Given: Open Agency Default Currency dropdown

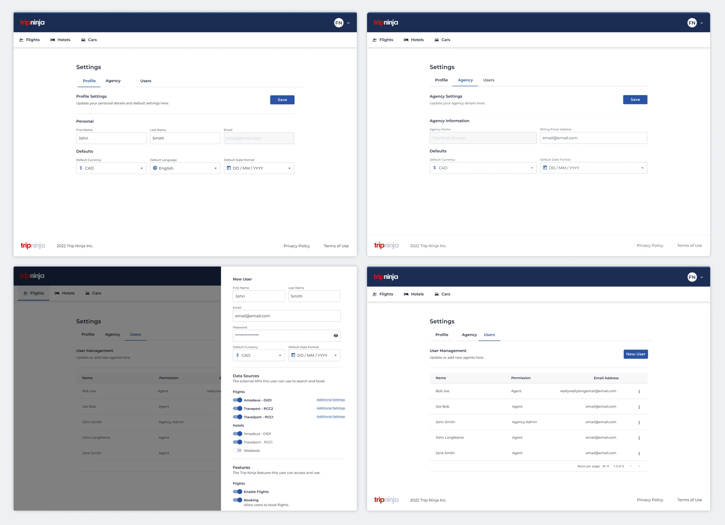Looking at the screenshot, I should point(483,168).
